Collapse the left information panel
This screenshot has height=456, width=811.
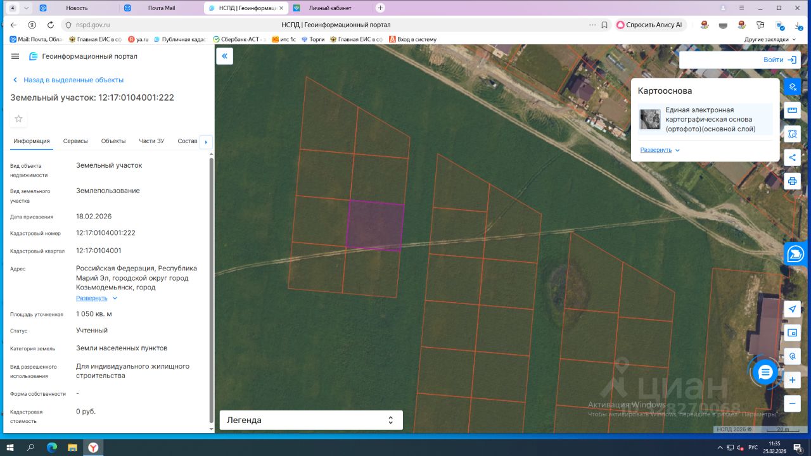pos(224,56)
